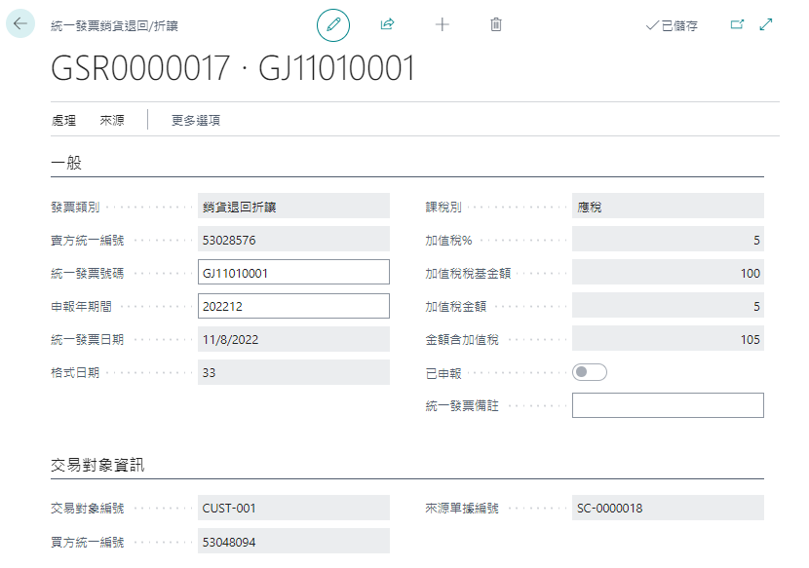Select 金額含加值稅 value 105

[668, 338]
